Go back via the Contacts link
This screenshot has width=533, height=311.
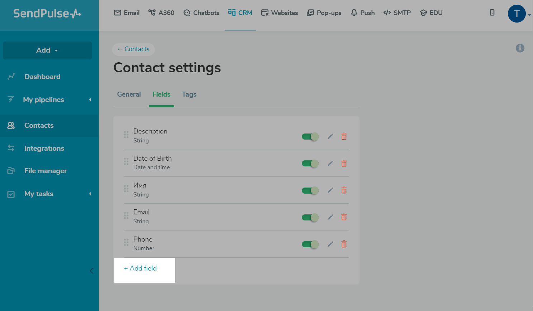tap(133, 49)
